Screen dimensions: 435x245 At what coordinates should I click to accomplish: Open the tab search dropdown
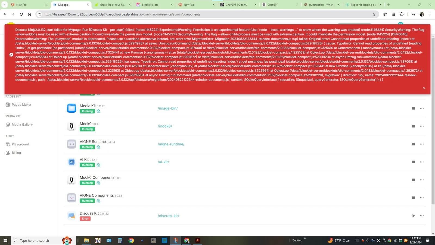pos(4,5)
